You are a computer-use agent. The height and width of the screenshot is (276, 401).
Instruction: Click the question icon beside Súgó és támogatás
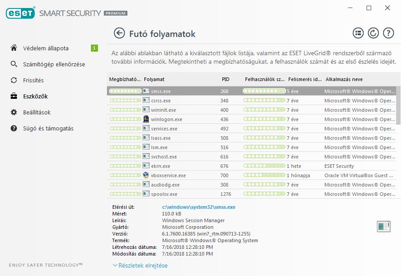(14, 128)
